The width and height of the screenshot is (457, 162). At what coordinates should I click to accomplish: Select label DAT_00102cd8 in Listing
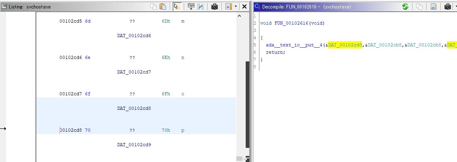(x=134, y=108)
